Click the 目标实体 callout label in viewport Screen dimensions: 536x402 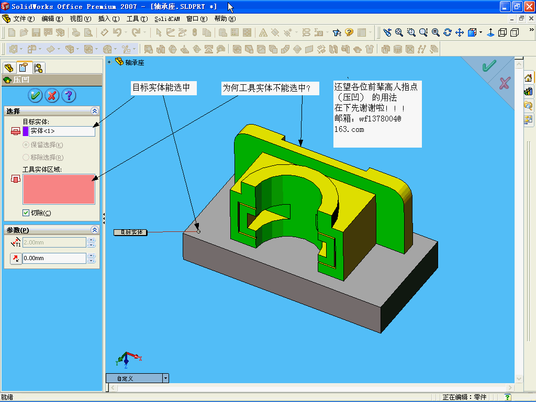point(130,232)
